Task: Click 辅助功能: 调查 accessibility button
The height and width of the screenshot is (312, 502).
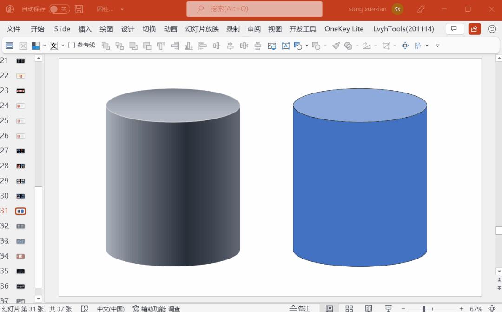Action: coord(156,309)
